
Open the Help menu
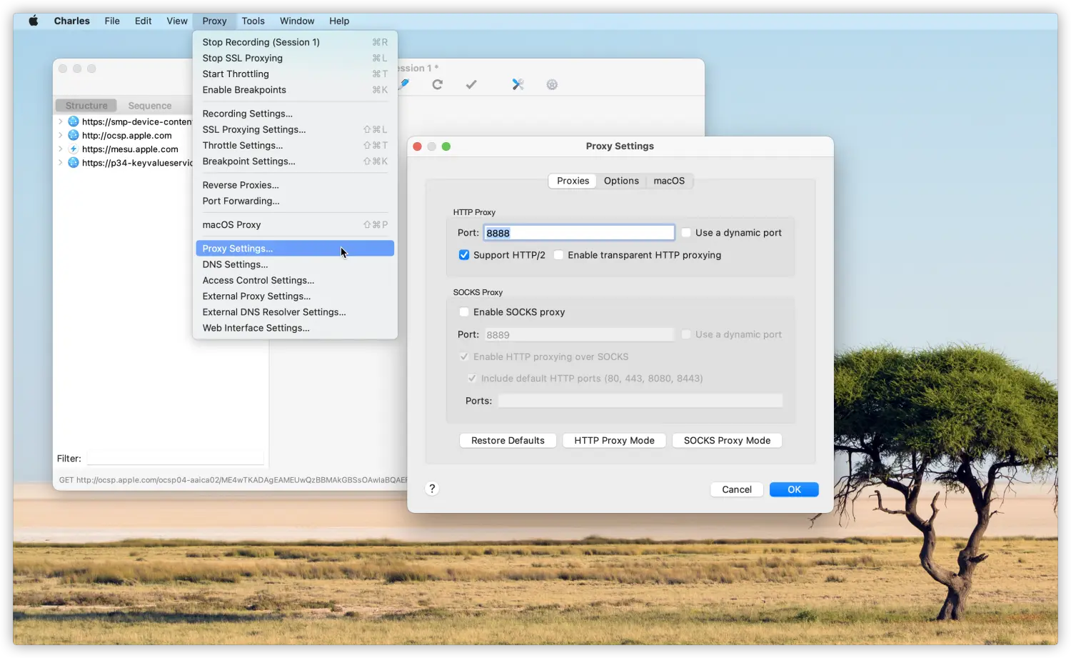point(339,21)
